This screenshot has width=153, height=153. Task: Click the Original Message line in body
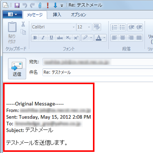[35, 104]
